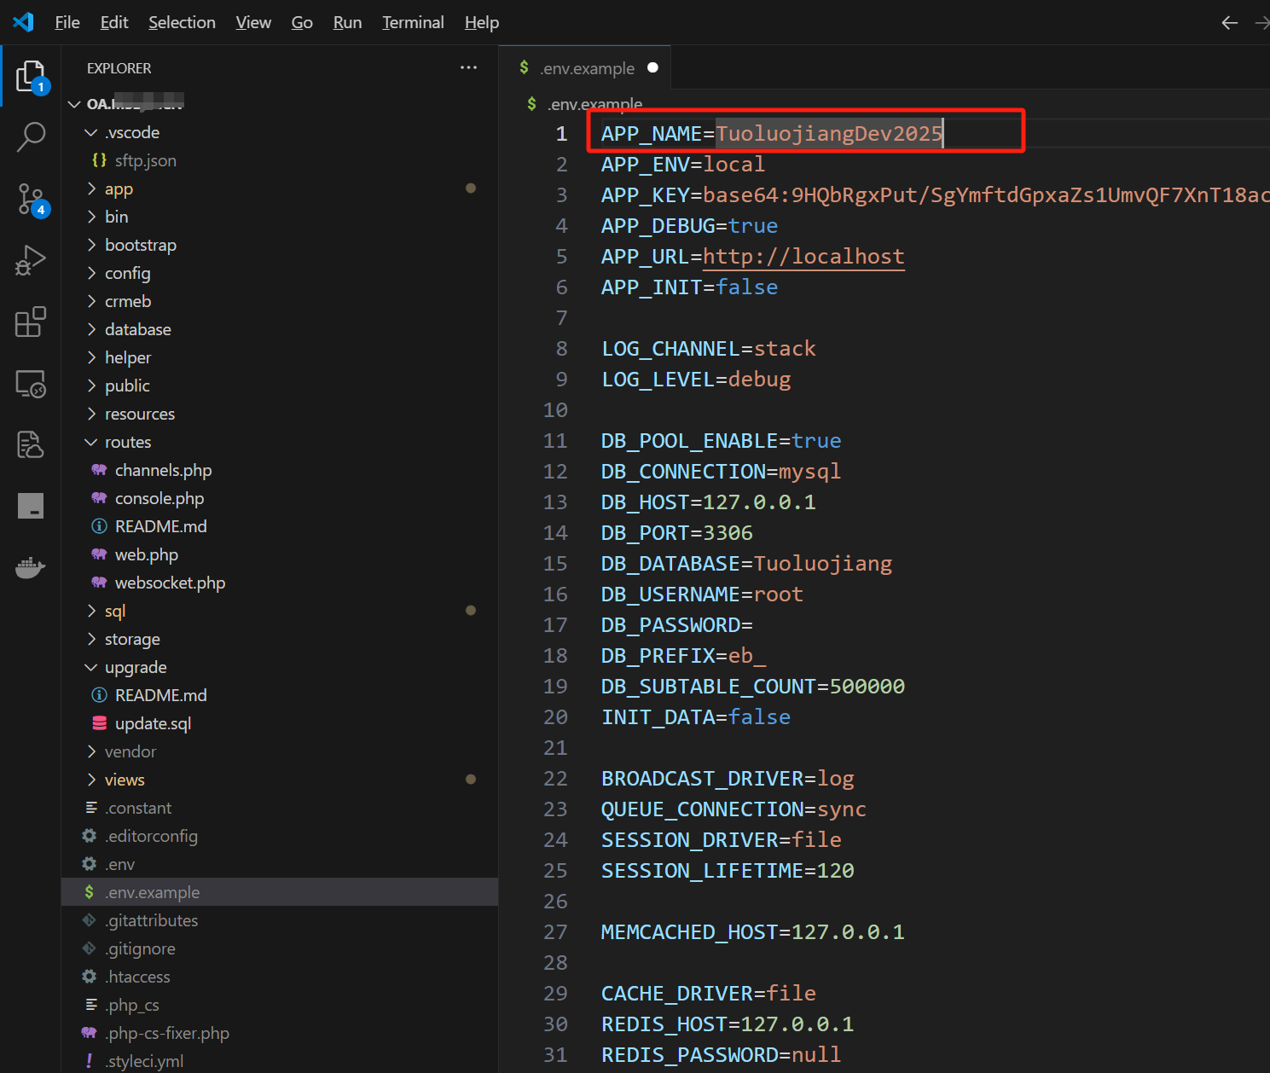Open the Edit menu
The width and height of the screenshot is (1270, 1073).
click(114, 22)
